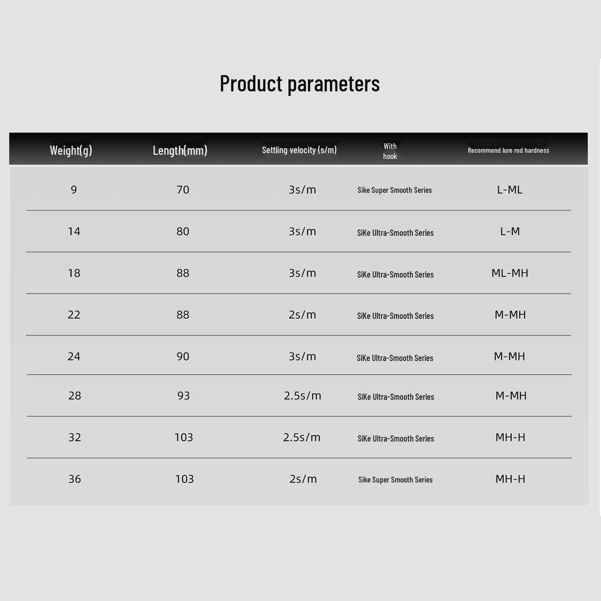Image resolution: width=601 pixels, height=601 pixels.
Task: Select the weight value 14 cell
Action: click(x=74, y=231)
